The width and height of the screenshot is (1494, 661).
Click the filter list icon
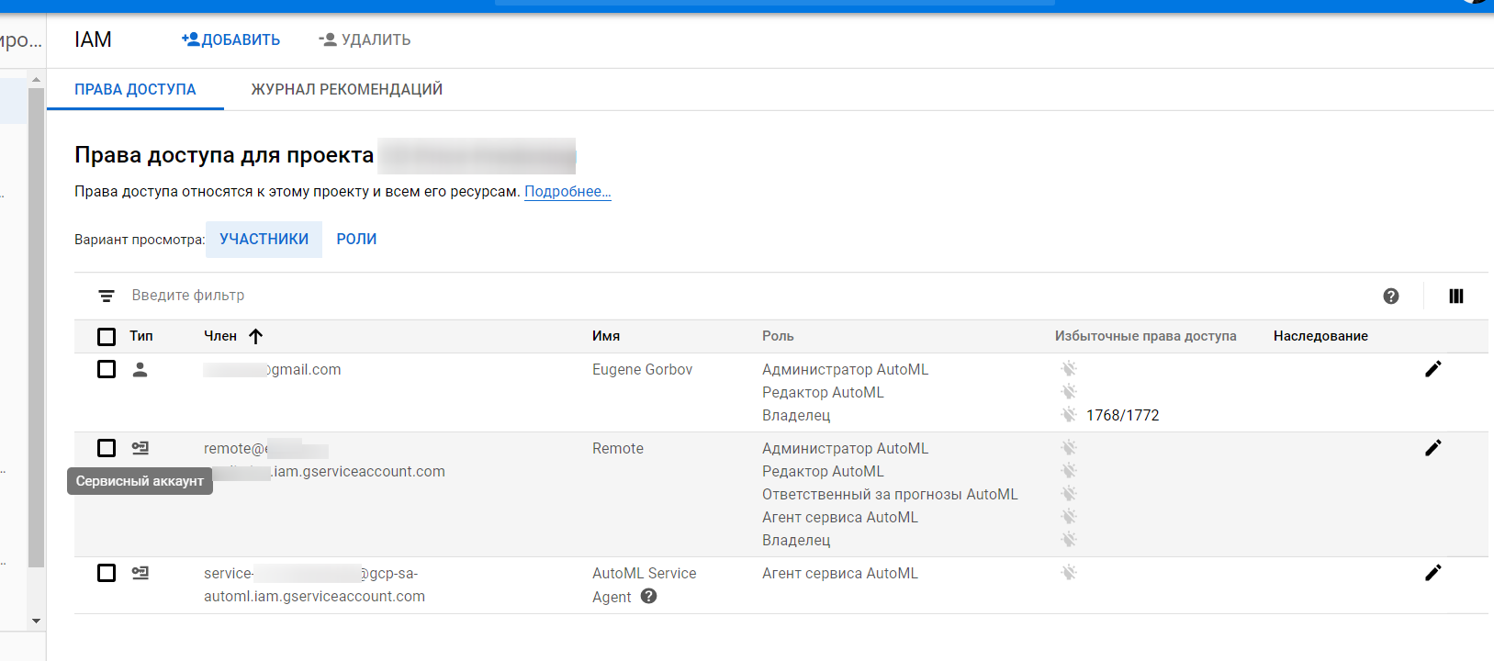coord(107,296)
